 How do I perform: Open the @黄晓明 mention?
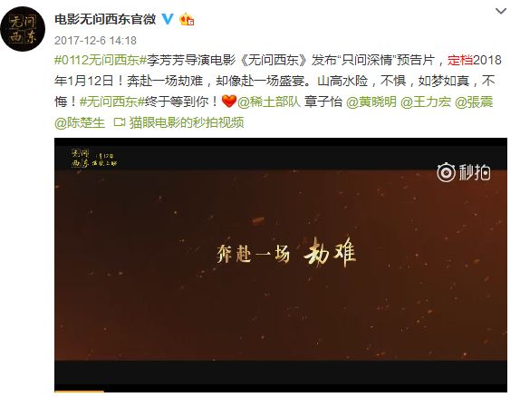(371, 102)
